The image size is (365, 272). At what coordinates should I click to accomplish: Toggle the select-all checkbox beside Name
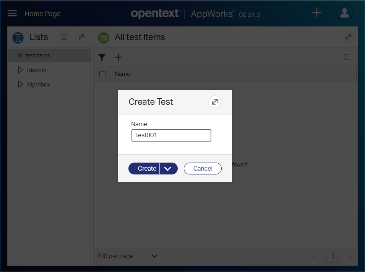[102, 74]
